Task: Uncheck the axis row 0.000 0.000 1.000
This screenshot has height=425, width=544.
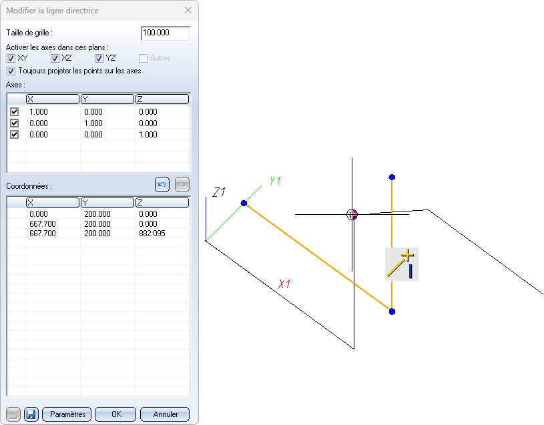Action: click(x=14, y=135)
